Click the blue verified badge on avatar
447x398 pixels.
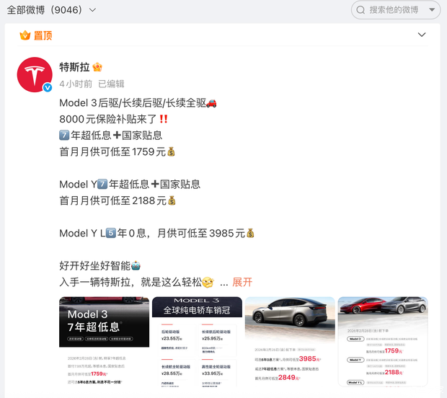tap(48, 87)
